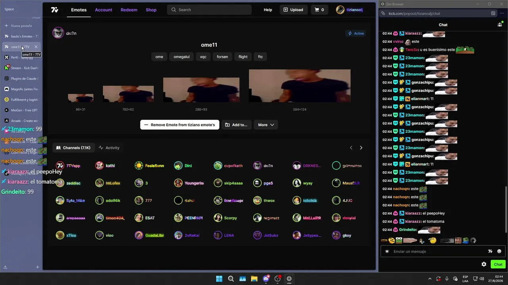Focus the 7TV Search field
This screenshot has height=285, width=508.
tap(210, 10)
